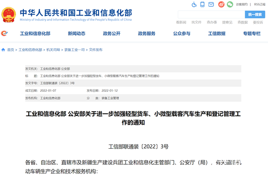The width and height of the screenshot is (268, 175).
Task: Focus the search input field
Action: (x=211, y=15)
